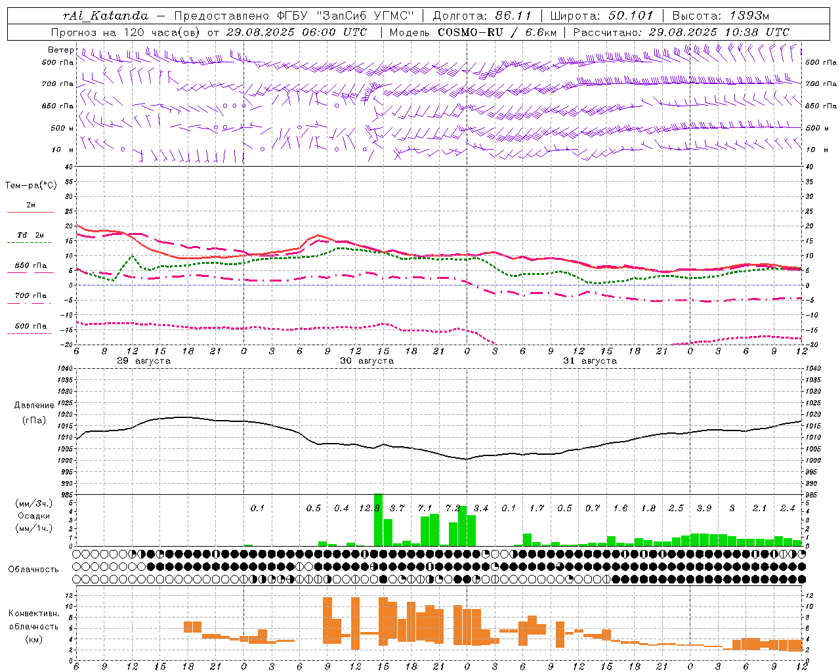Select the Осадки precipitation label

34,516
